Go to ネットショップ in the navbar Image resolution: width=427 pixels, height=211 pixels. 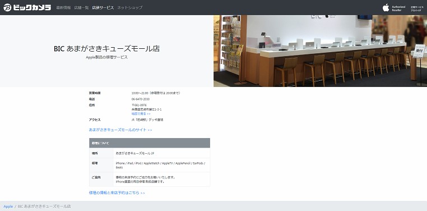(129, 8)
